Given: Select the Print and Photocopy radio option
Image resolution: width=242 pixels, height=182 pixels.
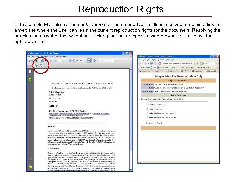Looking at the screenshot, I should click(x=148, y=105).
